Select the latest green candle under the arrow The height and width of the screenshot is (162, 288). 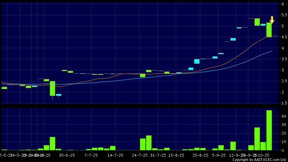[269, 30]
